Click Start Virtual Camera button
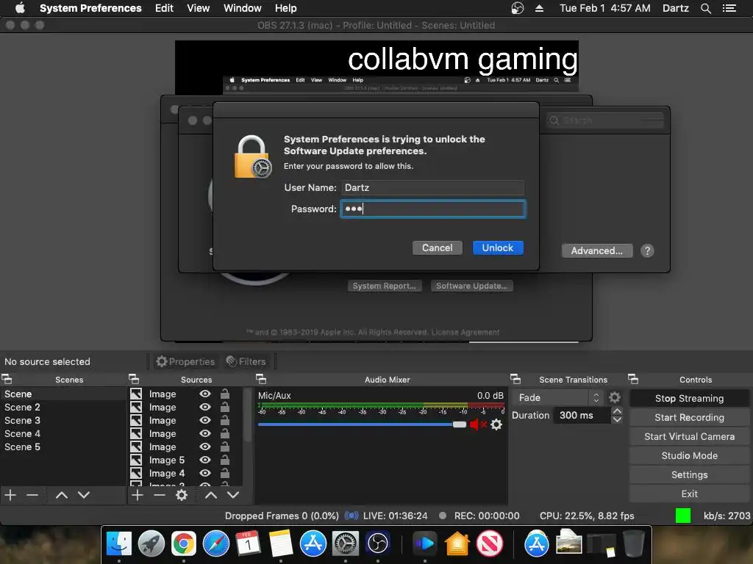Screen dimensions: 753x564 [x=689, y=437]
